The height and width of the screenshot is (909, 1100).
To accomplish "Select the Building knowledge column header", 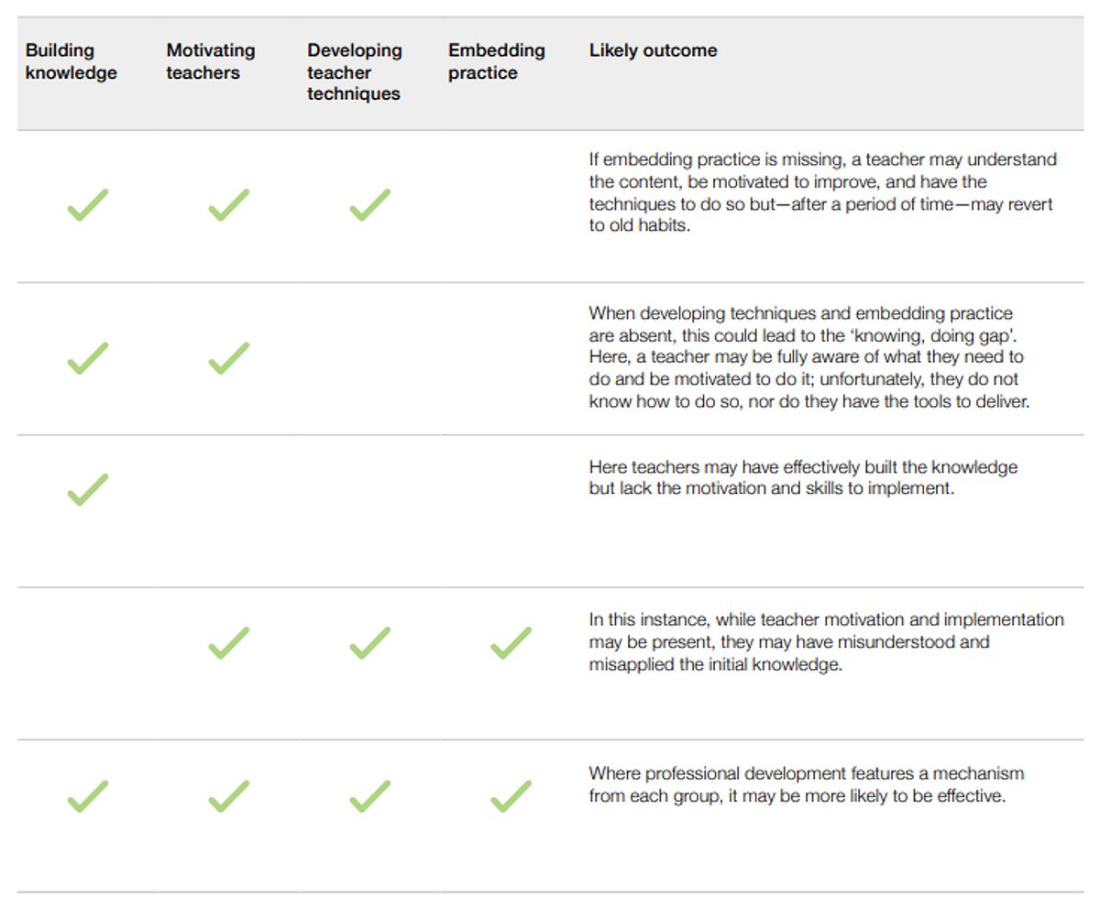I will [x=71, y=61].
